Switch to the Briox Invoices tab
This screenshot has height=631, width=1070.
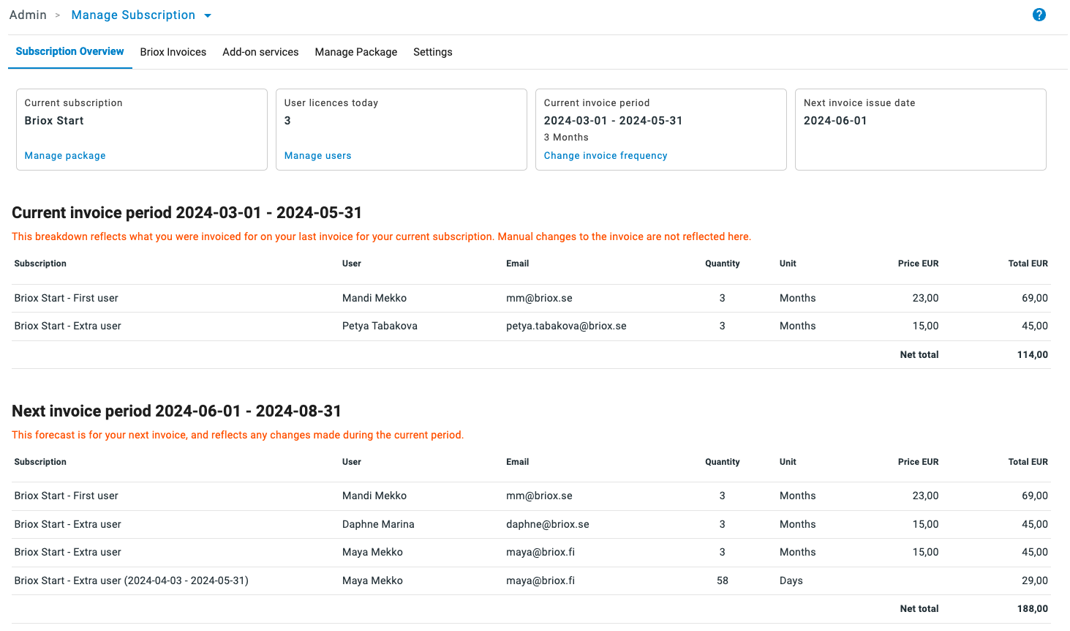coord(173,51)
